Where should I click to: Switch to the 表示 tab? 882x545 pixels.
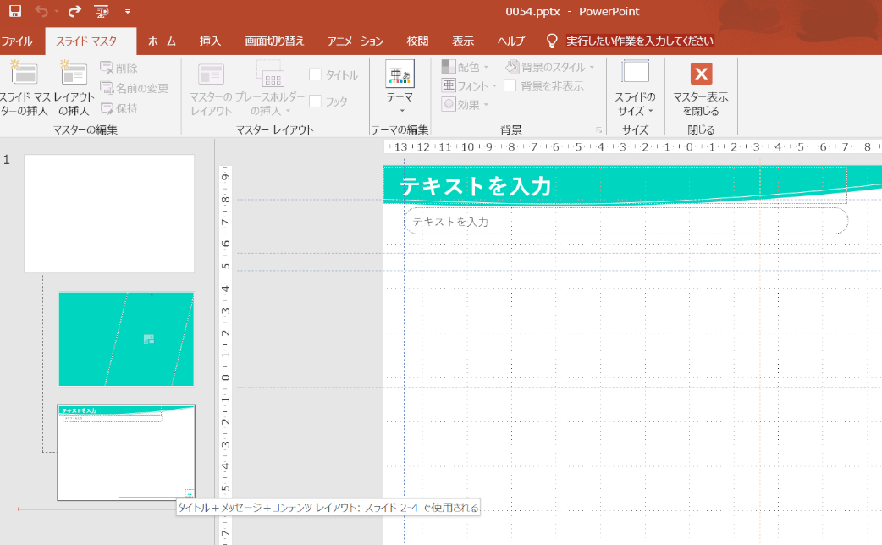tap(462, 40)
